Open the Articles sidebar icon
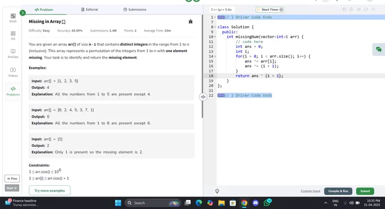The height and width of the screenshot is (209, 385). [13, 54]
